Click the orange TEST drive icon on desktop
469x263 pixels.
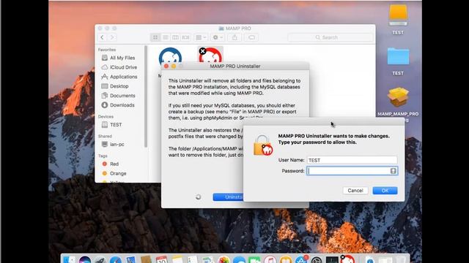398,16
